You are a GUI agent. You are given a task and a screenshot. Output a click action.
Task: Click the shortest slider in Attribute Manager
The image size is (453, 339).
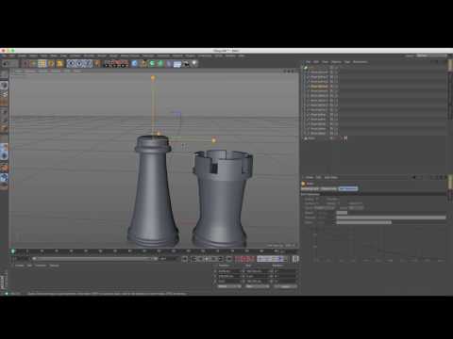coord(342,213)
